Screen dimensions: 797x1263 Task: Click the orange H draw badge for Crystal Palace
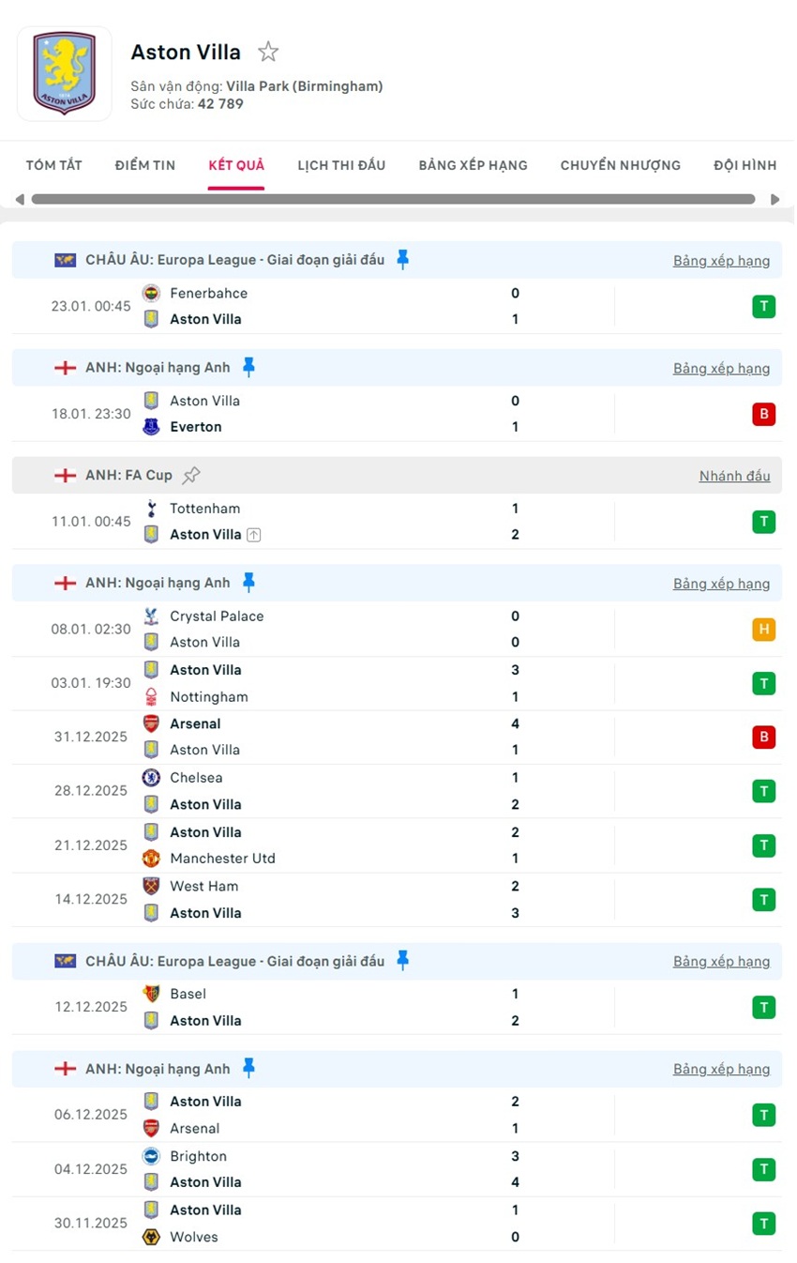pos(763,630)
